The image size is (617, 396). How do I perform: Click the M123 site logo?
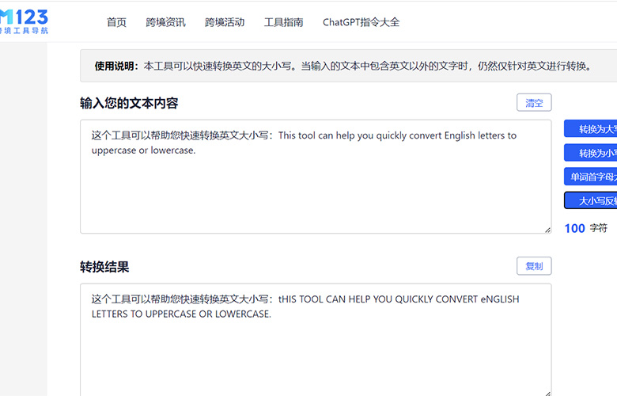(24, 21)
